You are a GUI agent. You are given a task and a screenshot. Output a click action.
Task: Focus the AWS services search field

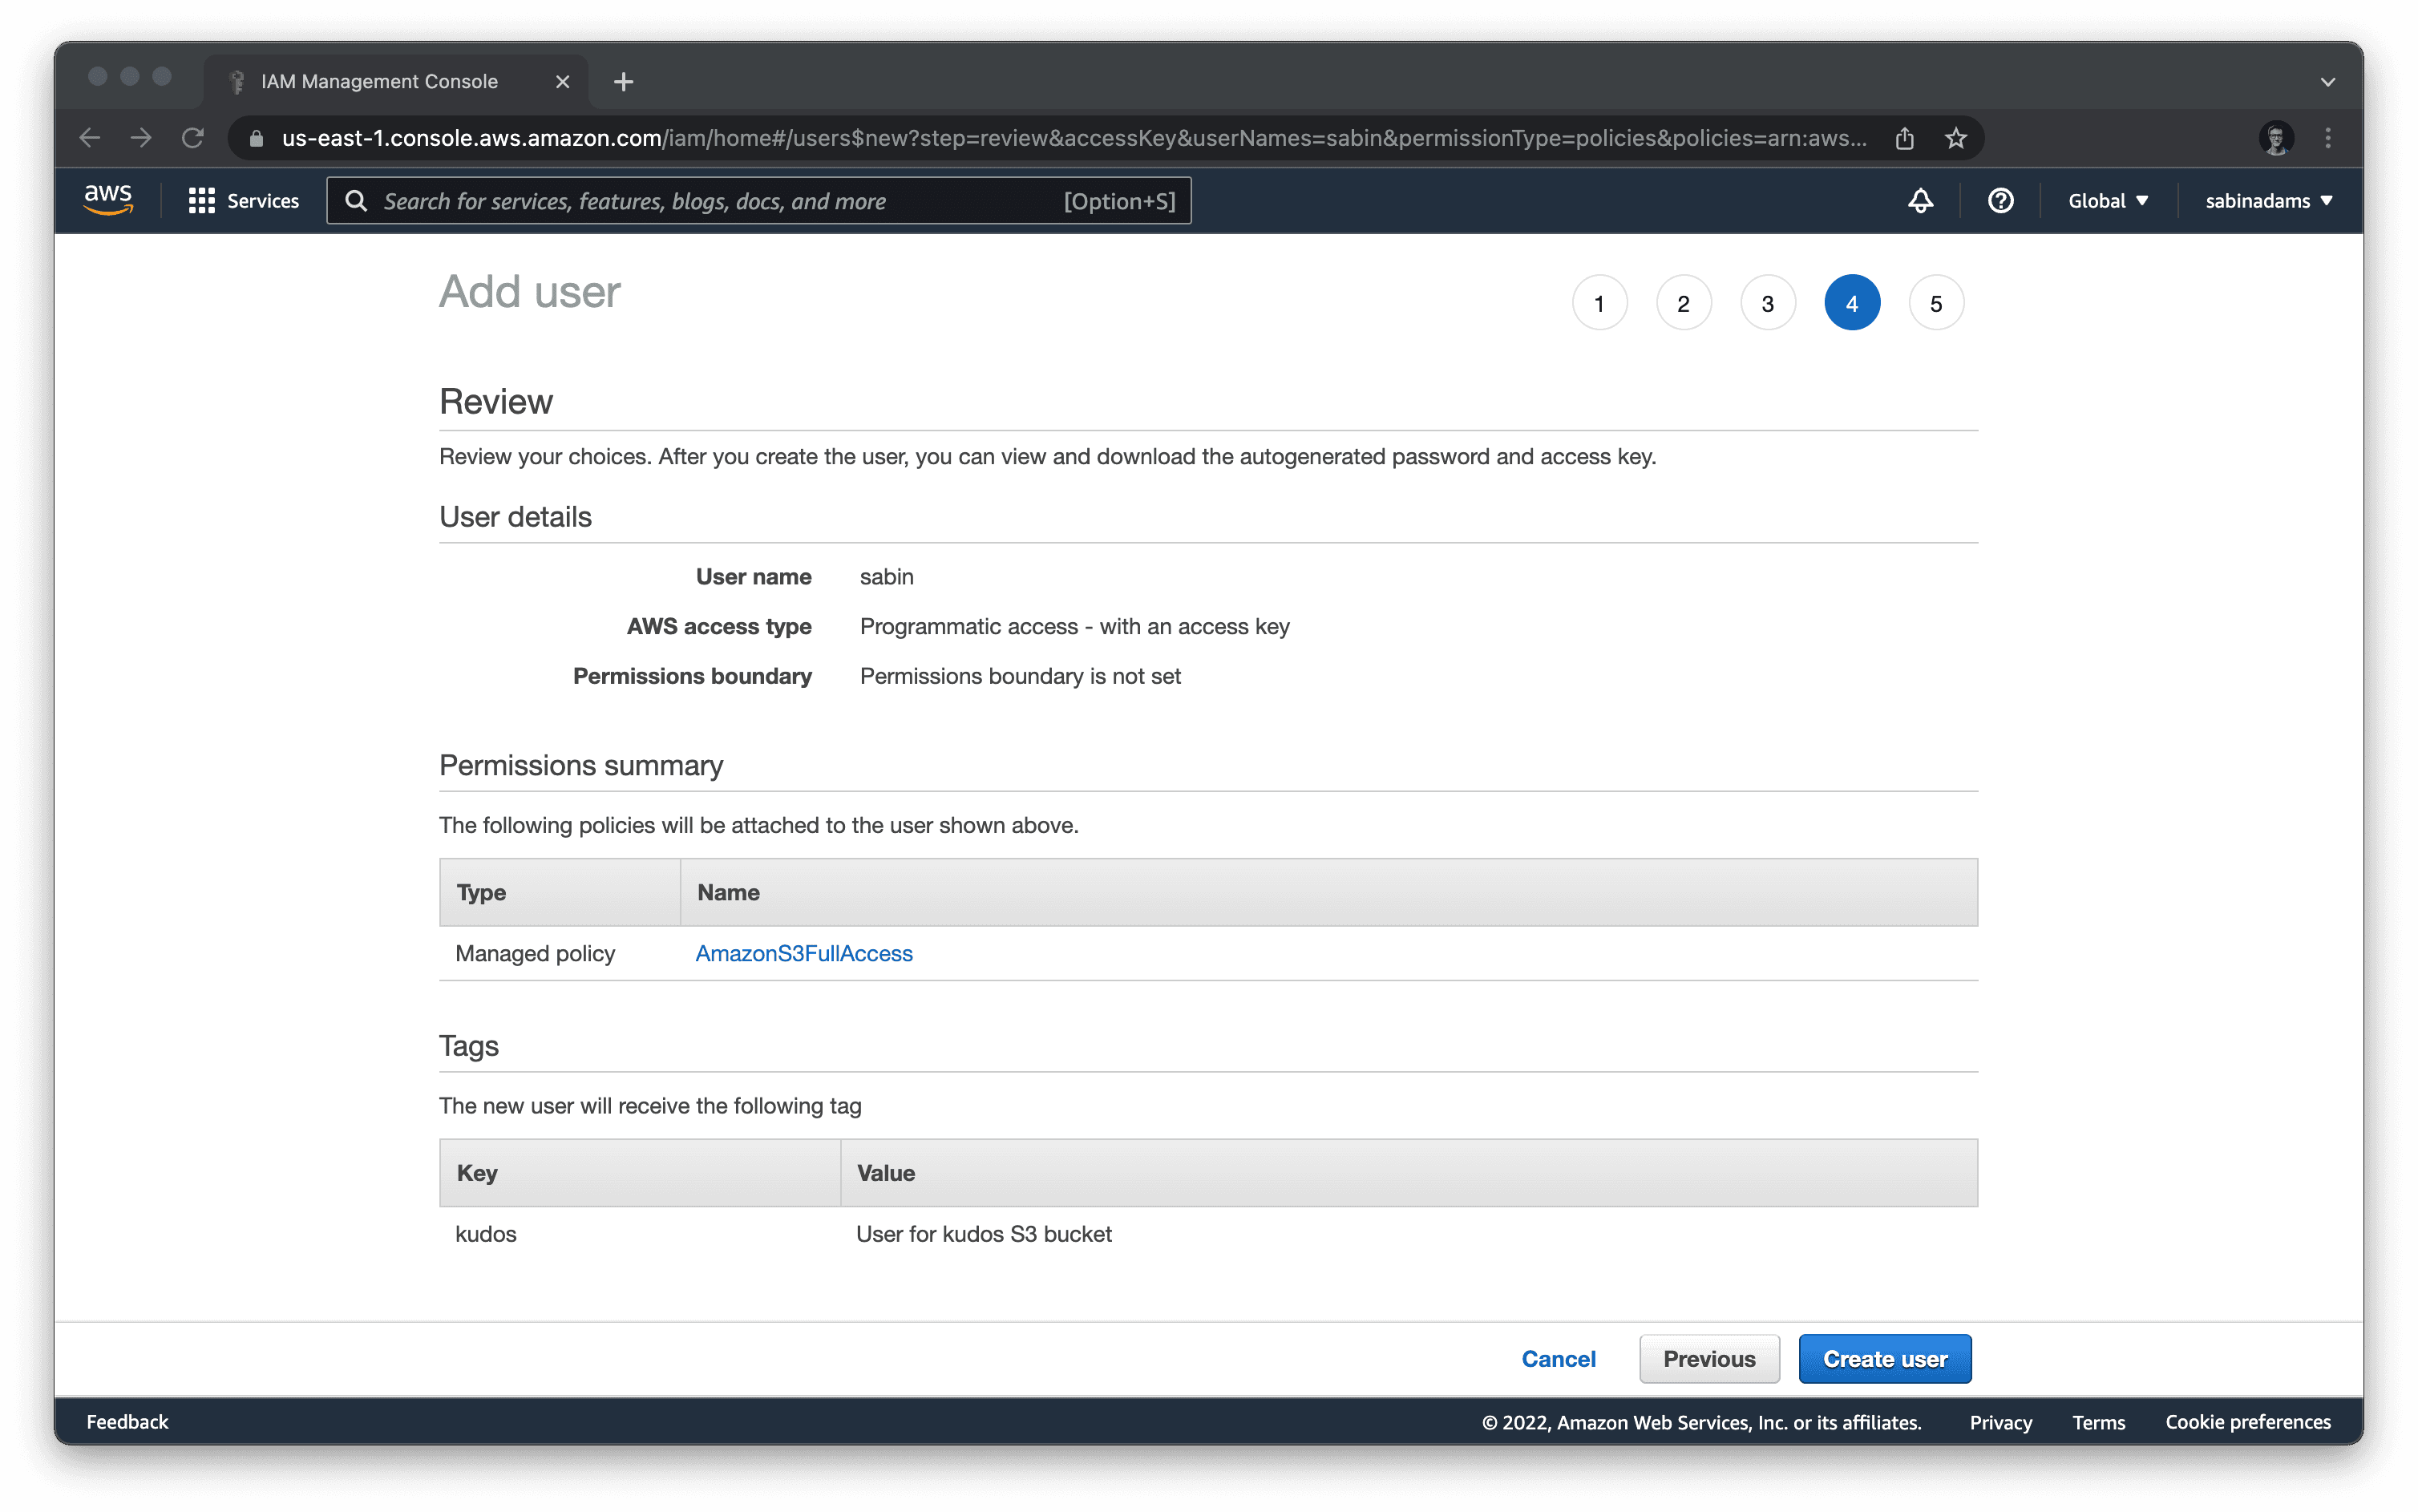click(720, 201)
